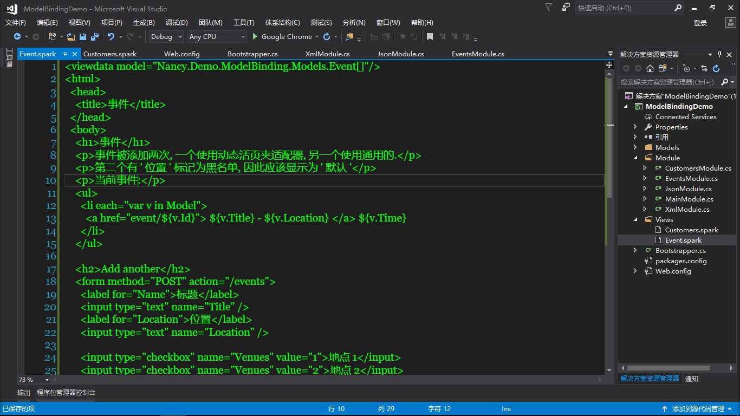Close the Event.spark tab
The height and width of the screenshot is (416, 740).
(75, 54)
